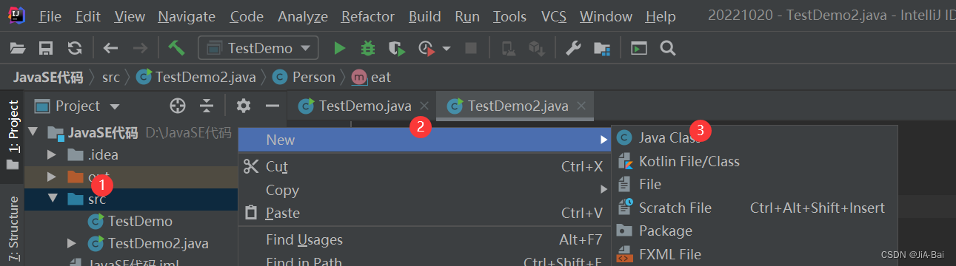Click the Collapse All icon in Project panel
Image resolution: width=956 pixels, height=266 pixels.
click(207, 106)
